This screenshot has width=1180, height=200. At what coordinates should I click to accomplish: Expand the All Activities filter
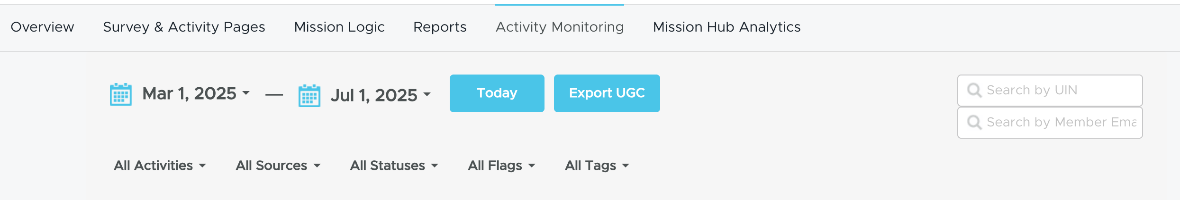[160, 166]
